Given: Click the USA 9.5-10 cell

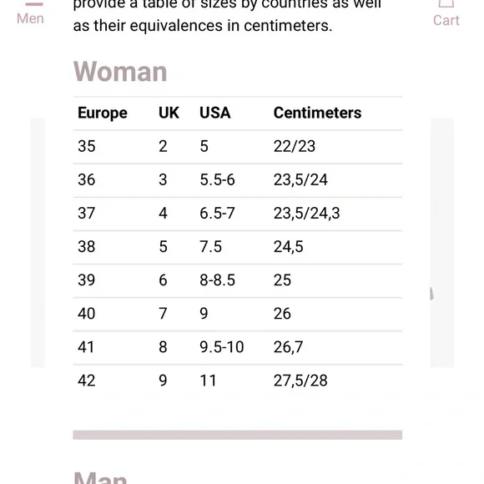Looking at the screenshot, I should tap(222, 347).
